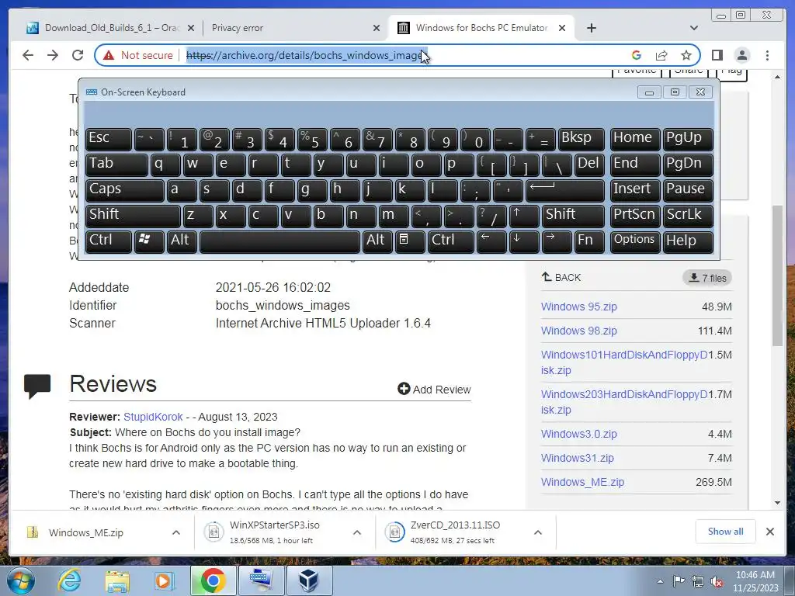Image resolution: width=795 pixels, height=596 pixels.
Task: Open the tab search chevron
Action: [x=694, y=28]
